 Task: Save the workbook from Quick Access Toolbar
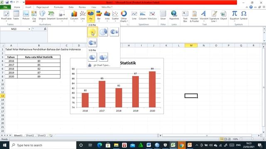[7, 2]
